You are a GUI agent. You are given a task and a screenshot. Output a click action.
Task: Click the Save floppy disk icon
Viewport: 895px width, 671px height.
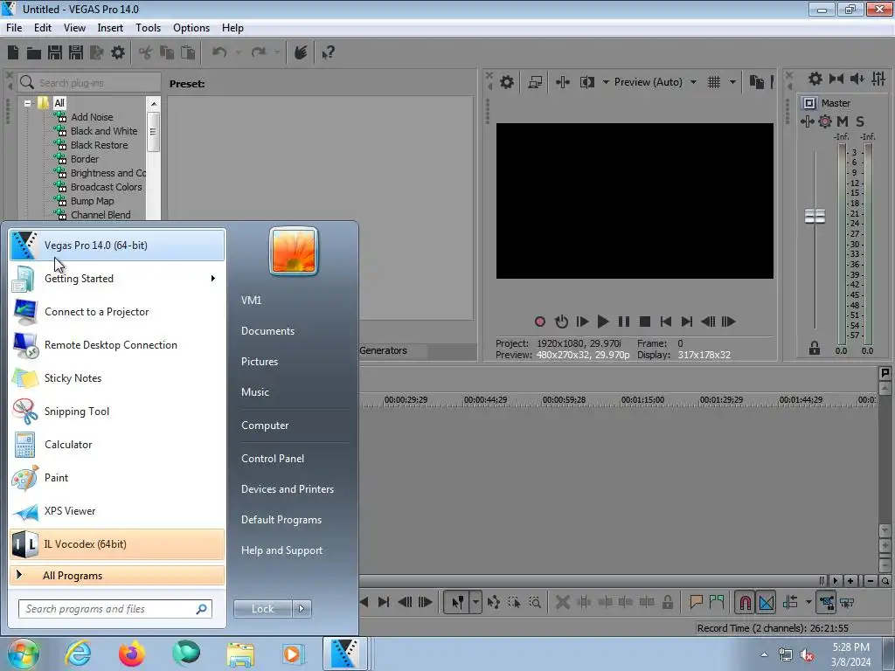(x=55, y=52)
